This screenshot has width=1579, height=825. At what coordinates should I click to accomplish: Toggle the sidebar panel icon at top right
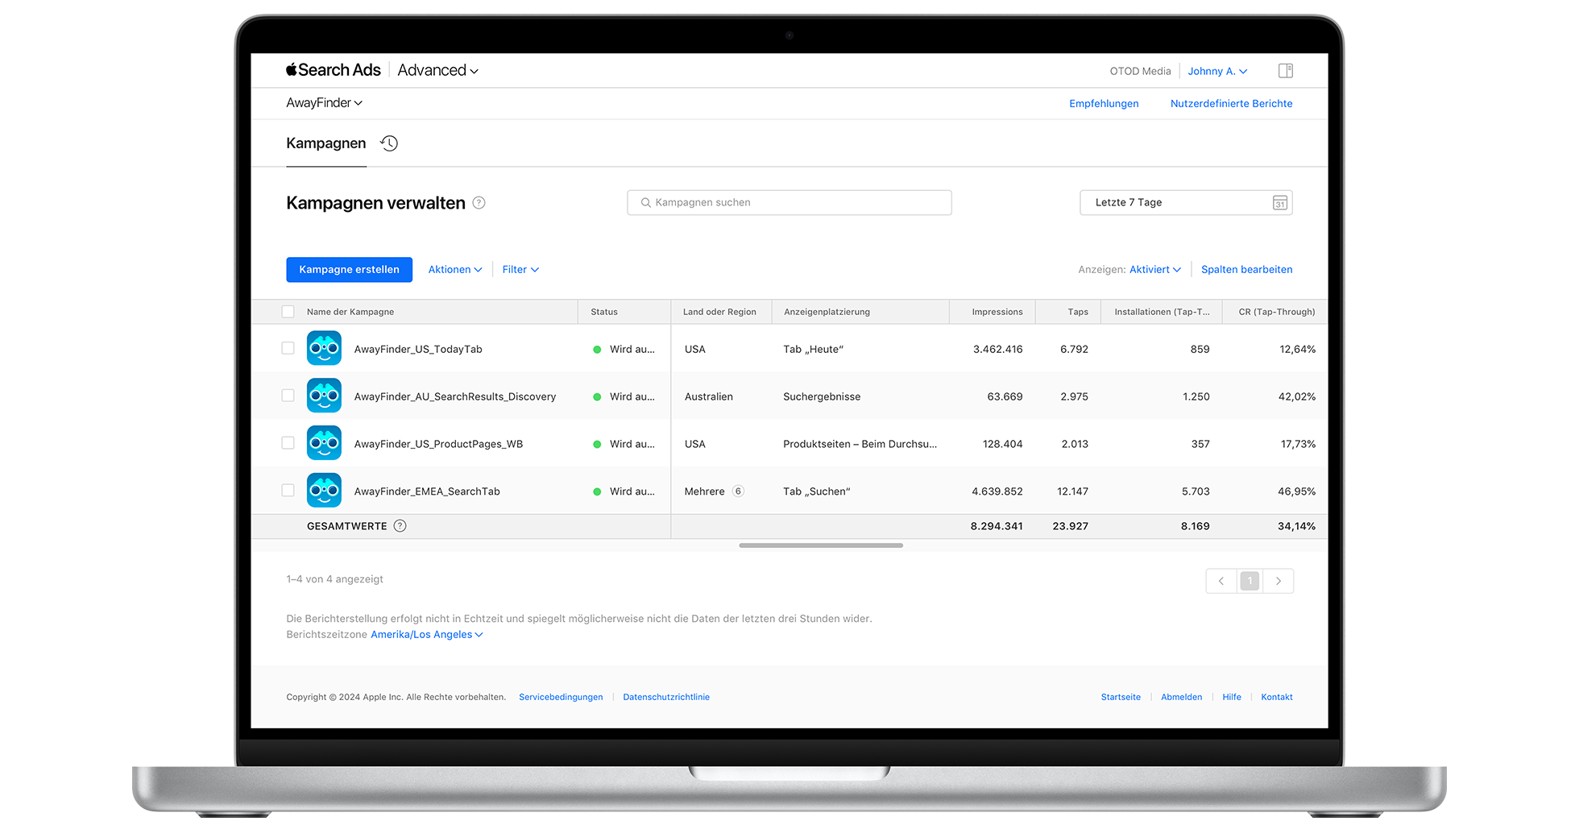click(1286, 71)
